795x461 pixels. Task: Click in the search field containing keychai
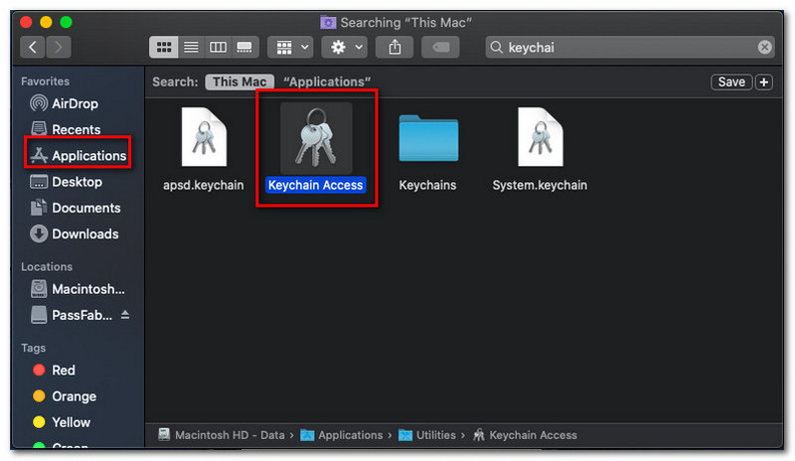coord(630,47)
